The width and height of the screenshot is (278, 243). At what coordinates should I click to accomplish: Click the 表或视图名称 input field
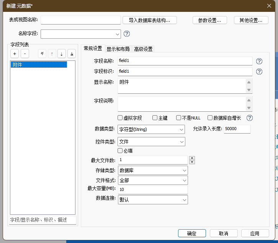pos(80,20)
